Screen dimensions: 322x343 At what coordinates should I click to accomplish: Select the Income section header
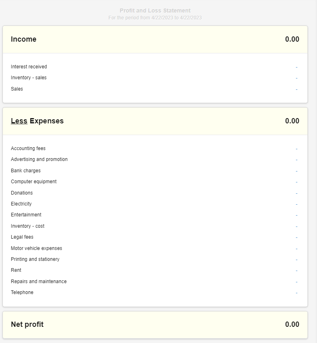click(155, 39)
